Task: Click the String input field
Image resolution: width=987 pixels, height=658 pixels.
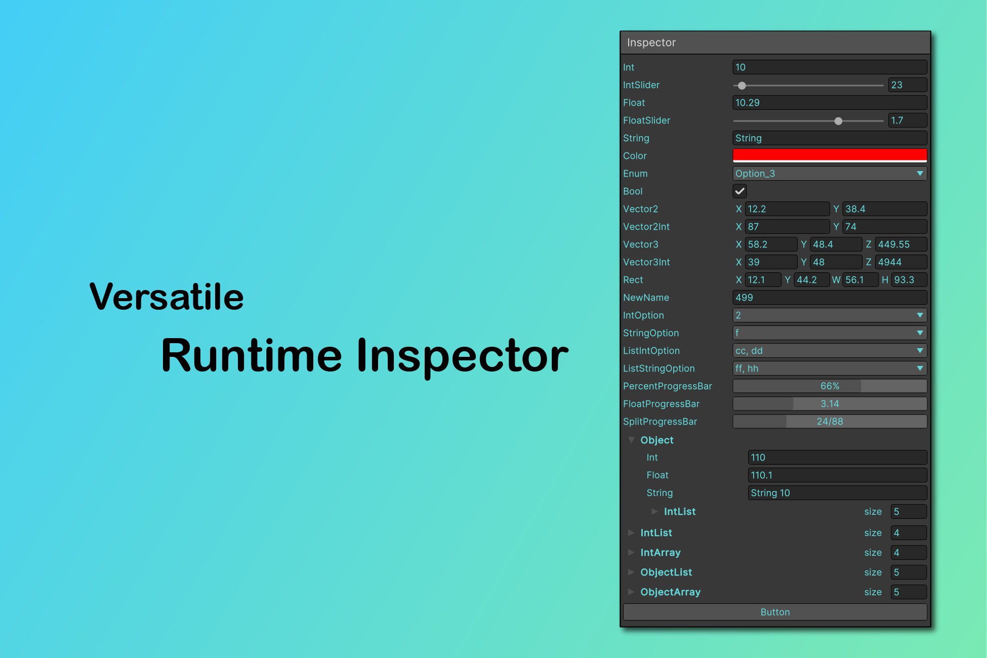Action: coord(829,138)
